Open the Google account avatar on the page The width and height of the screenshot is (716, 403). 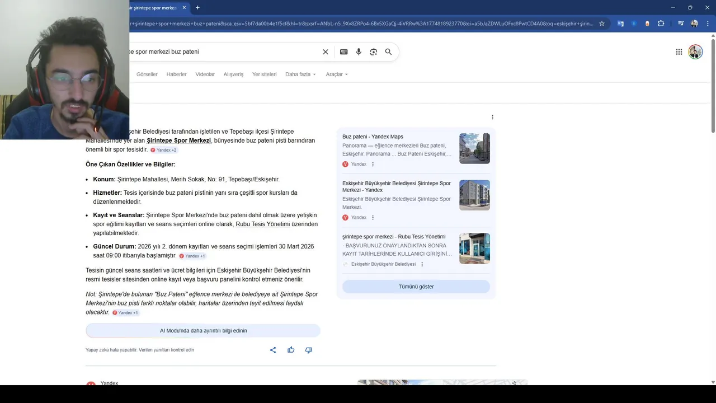695,51
